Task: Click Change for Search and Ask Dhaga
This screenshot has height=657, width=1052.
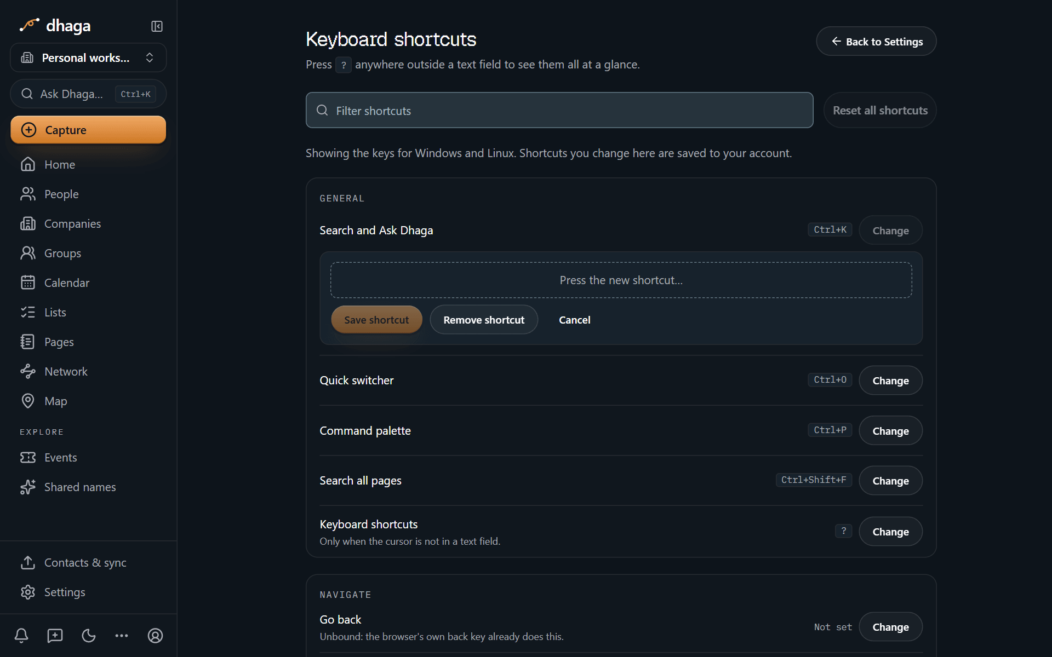Action: coord(890,230)
